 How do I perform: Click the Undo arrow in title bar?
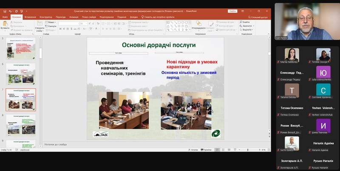coord(10,11)
